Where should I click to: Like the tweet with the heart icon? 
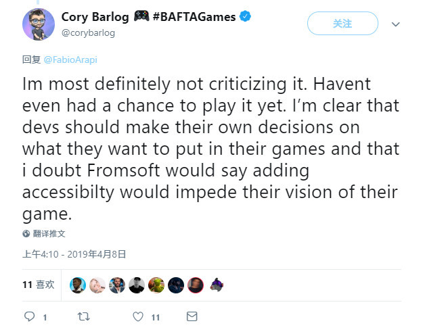(x=139, y=316)
